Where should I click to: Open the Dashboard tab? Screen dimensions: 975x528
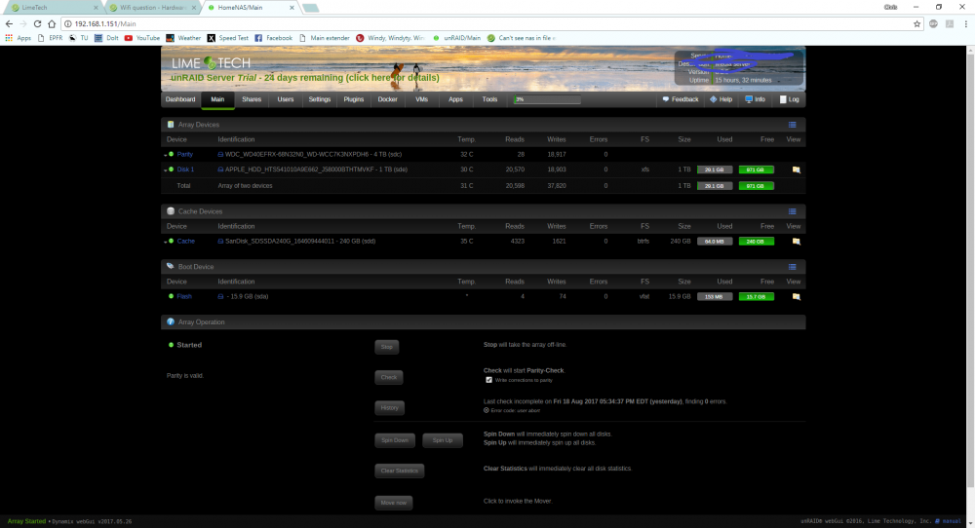[x=180, y=99]
